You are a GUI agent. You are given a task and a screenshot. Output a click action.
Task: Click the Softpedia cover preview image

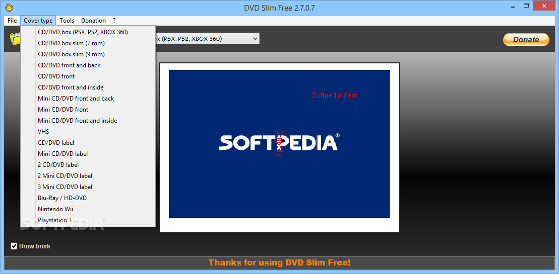[x=279, y=144]
